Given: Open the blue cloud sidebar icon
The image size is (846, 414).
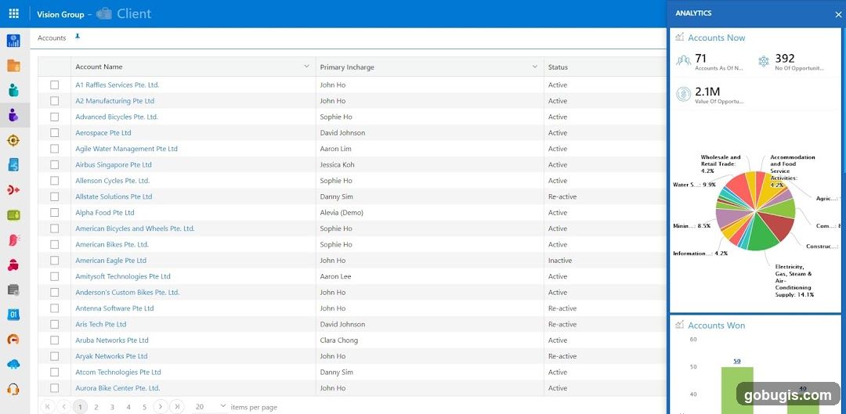Looking at the screenshot, I should [x=13, y=365].
